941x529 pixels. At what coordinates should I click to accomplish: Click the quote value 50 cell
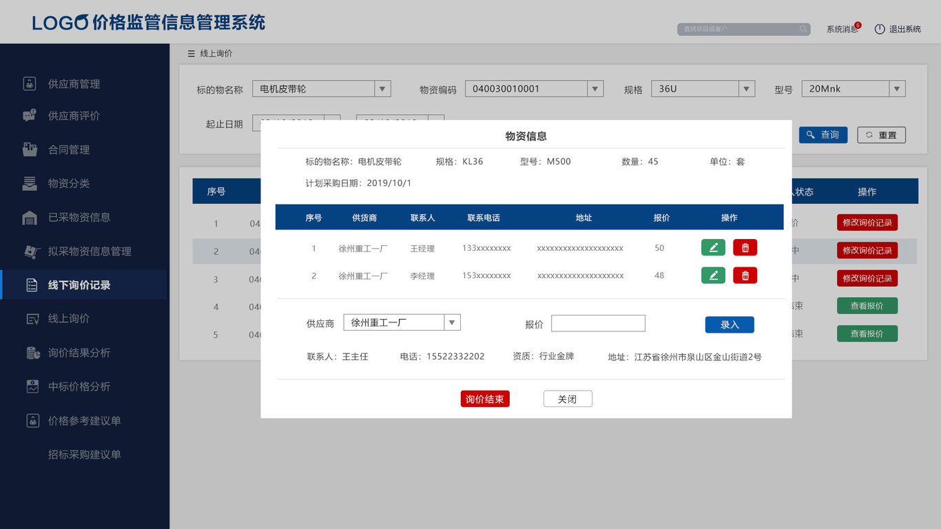click(x=659, y=248)
